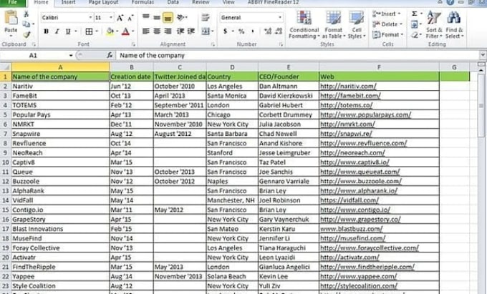Toggle Middle Align for cells
Screen dimensions: 487x294
157,17
